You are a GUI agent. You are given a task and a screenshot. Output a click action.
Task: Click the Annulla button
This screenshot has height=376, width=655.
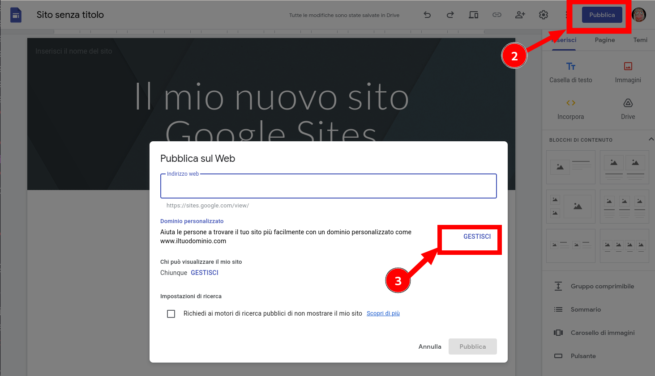[x=430, y=346]
